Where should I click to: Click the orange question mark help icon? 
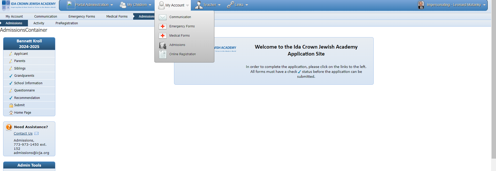tap(9, 127)
